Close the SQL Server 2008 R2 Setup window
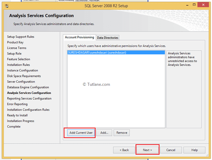This screenshot has height=160, width=212. point(203,5)
